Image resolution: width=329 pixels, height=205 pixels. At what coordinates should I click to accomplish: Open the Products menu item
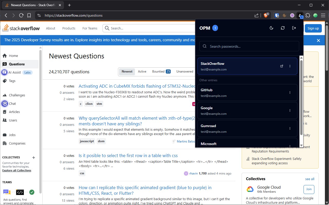(69, 28)
